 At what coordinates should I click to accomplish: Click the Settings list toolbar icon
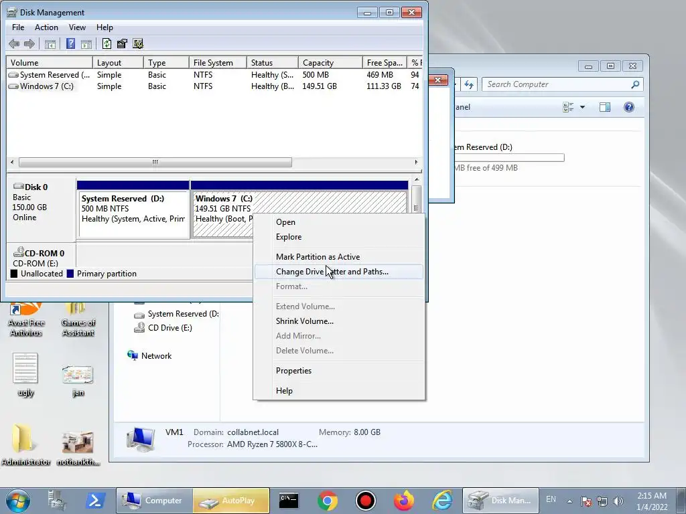coord(138,44)
